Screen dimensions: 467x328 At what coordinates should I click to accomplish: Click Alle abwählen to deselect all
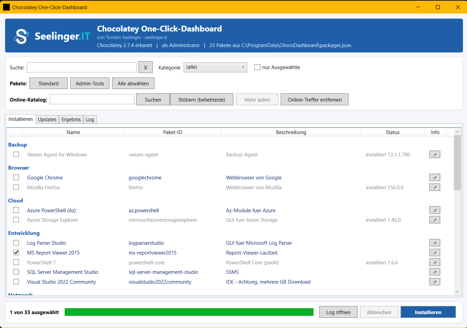coord(133,84)
